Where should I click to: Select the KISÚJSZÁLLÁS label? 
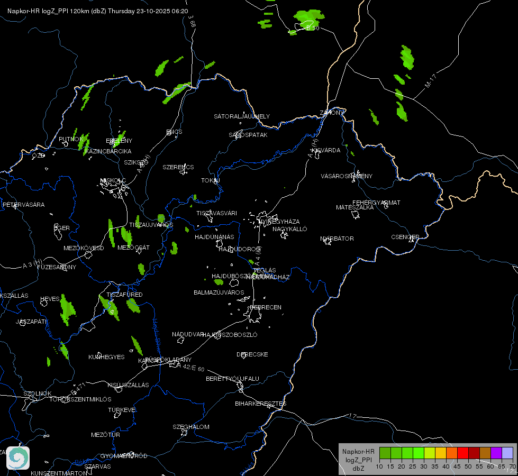point(128,385)
